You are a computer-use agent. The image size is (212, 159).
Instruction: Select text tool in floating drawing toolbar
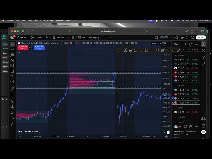click(x=168, y=50)
